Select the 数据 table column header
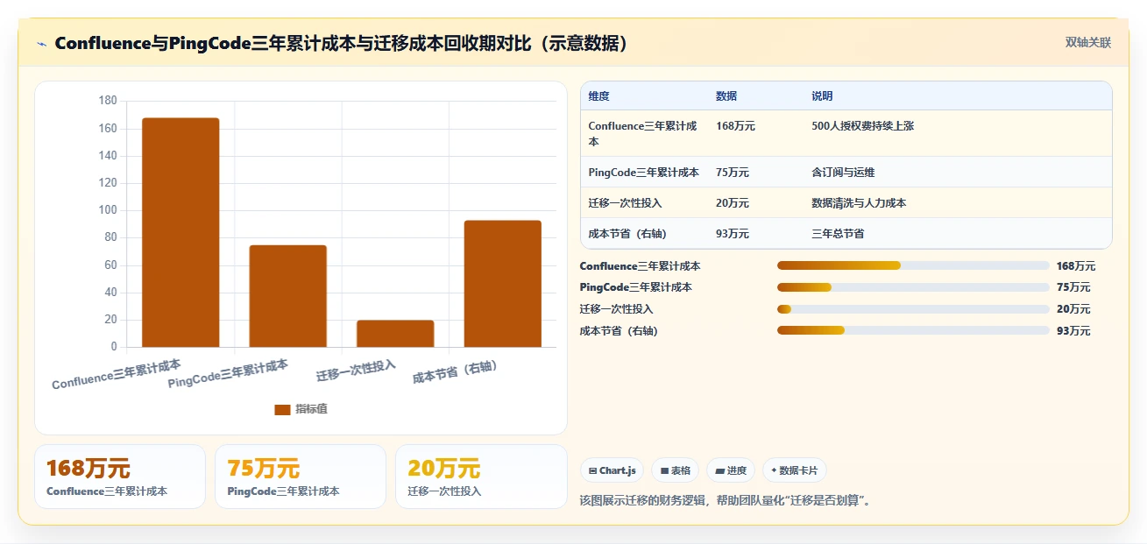 756,96
